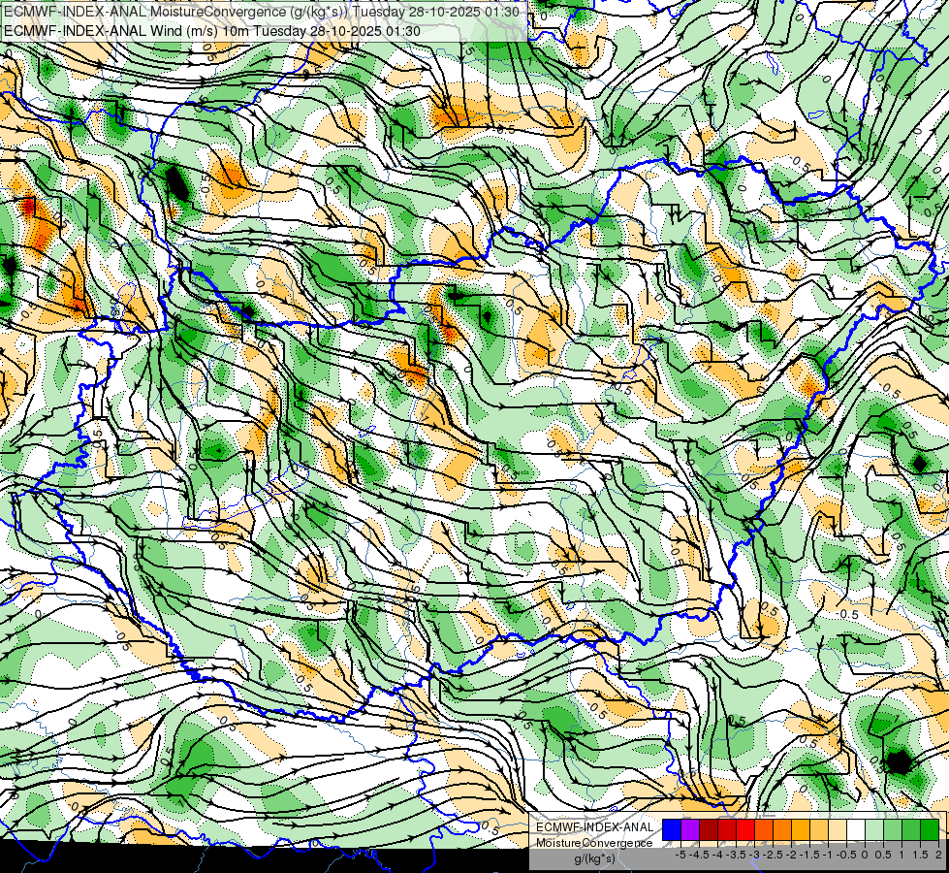Viewport: 949px width, 873px height.
Task: Select the legend swatch between -4 and -3.5
Action: coord(727,829)
